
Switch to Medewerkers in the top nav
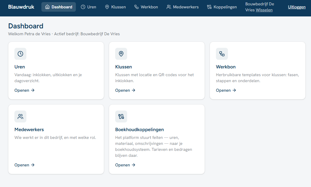[x=182, y=7]
